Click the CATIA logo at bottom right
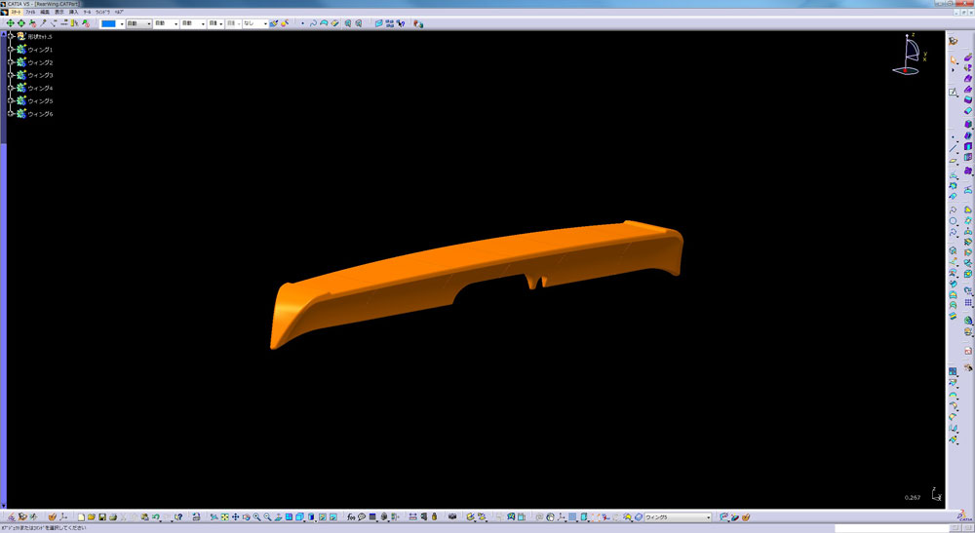The width and height of the screenshot is (975, 533). click(964, 516)
